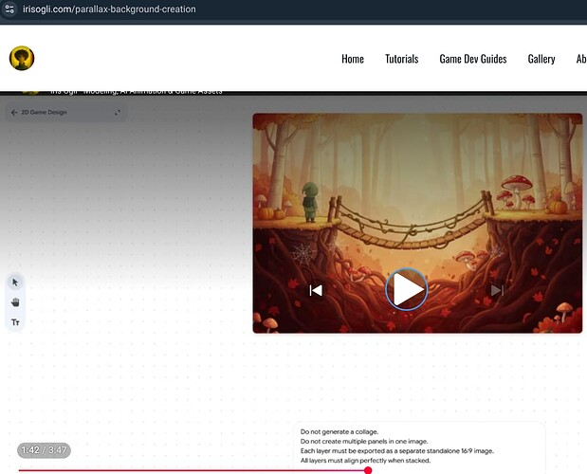
Task: Click the red video progress bar handle
Action: 368,470
